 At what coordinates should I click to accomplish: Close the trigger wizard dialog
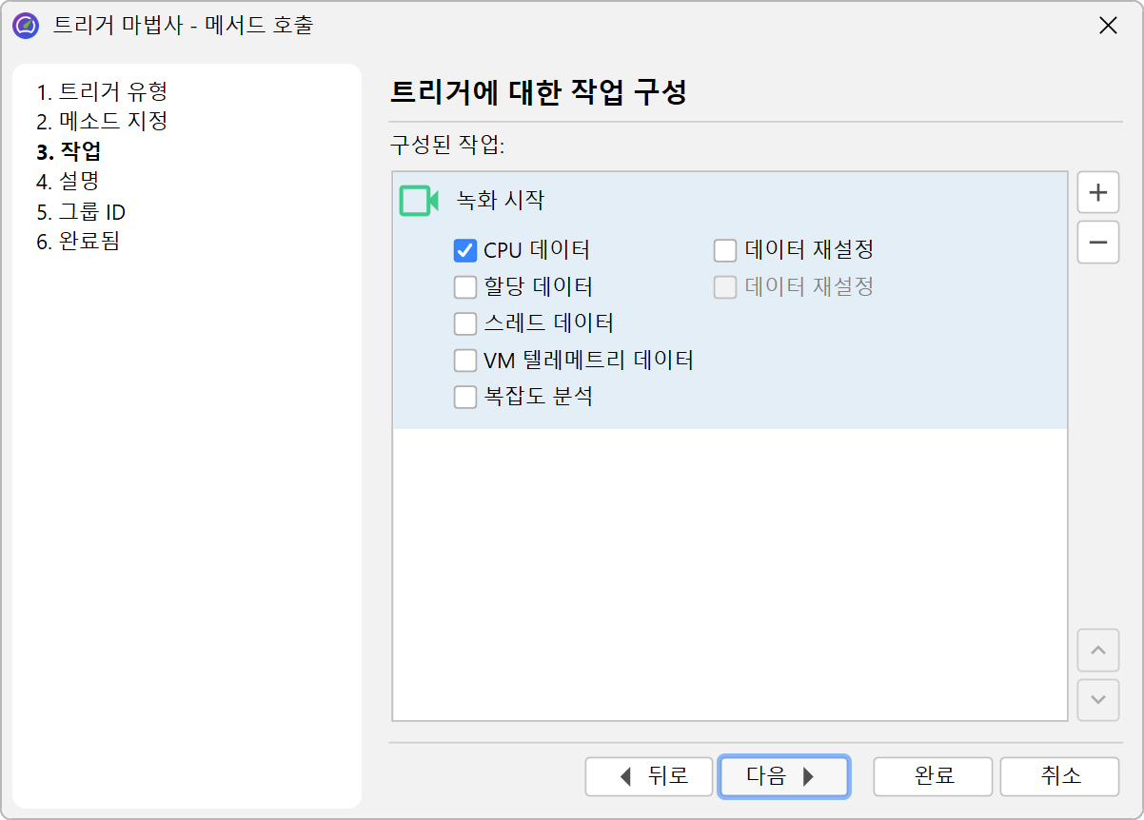1108,26
